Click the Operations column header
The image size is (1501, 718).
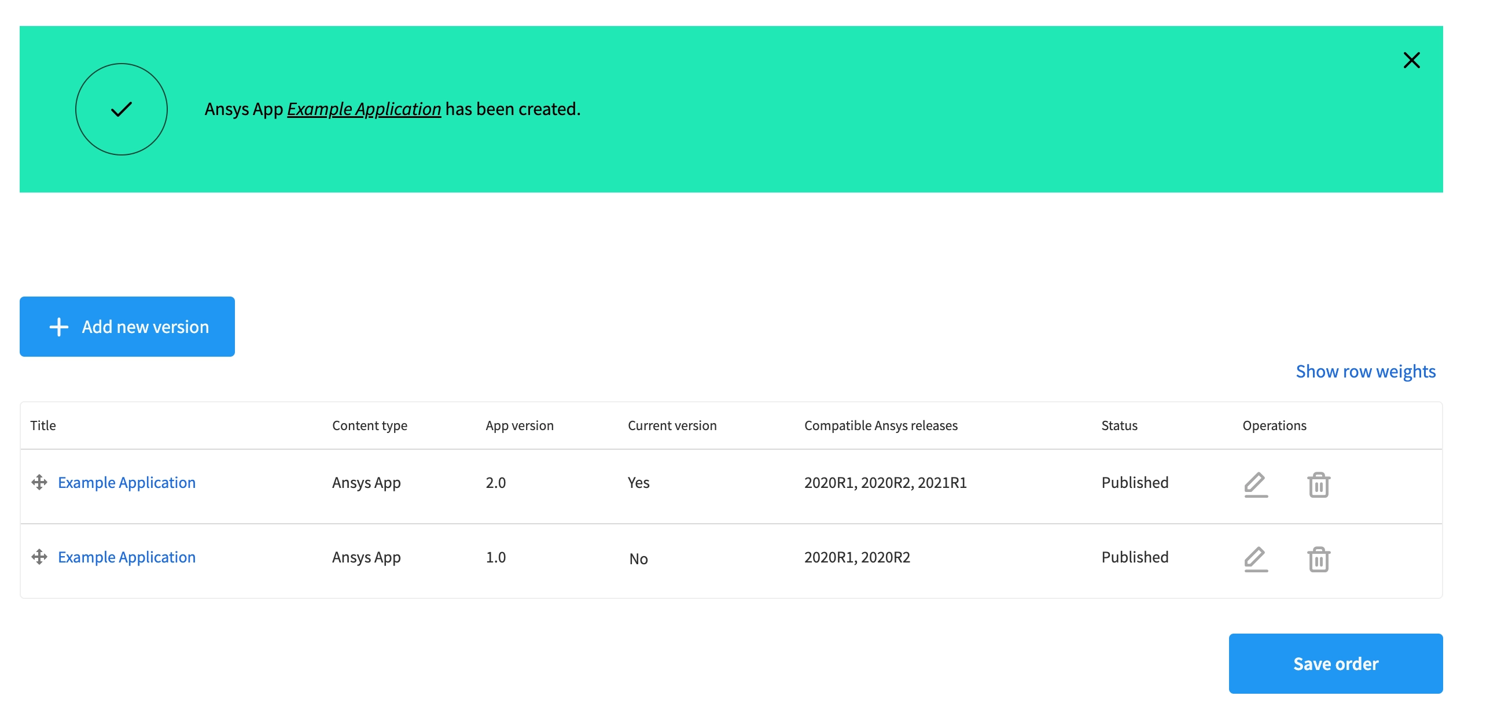pyautogui.click(x=1274, y=425)
